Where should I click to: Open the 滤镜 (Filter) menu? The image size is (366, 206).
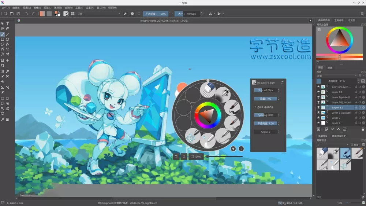(x=68, y=7)
